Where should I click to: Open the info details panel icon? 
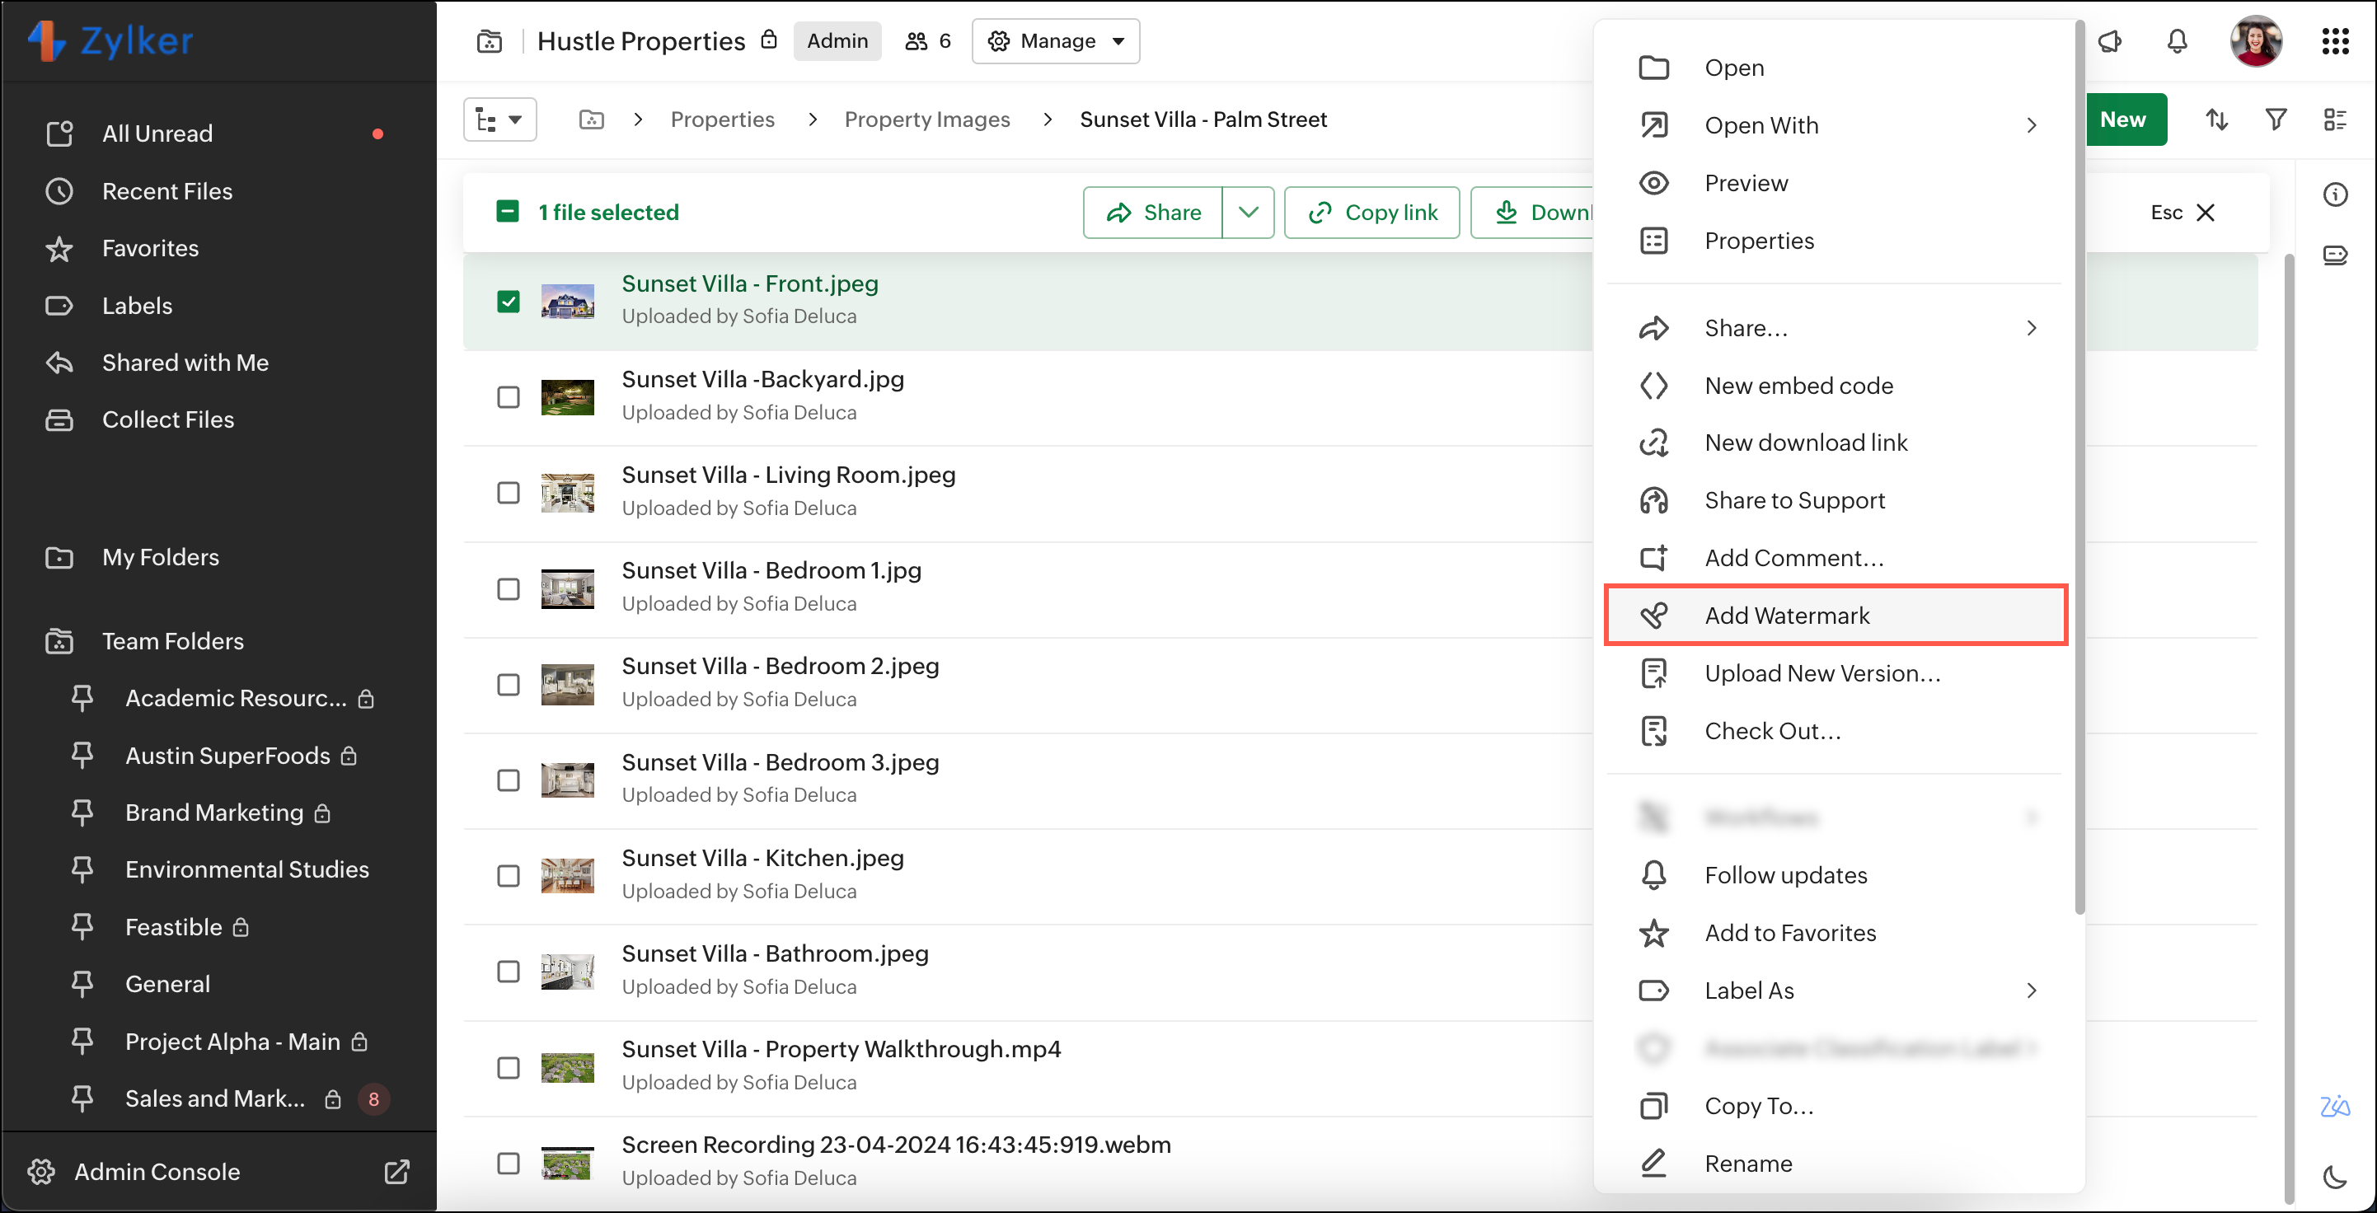point(2334,194)
